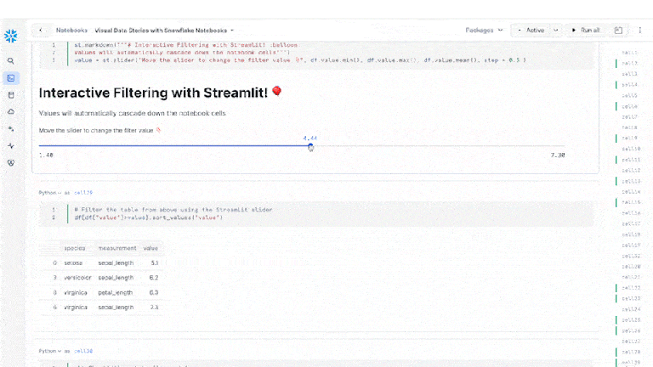Open the Python language dropdown for cell29
The width and height of the screenshot is (653, 367).
pyautogui.click(x=49, y=193)
